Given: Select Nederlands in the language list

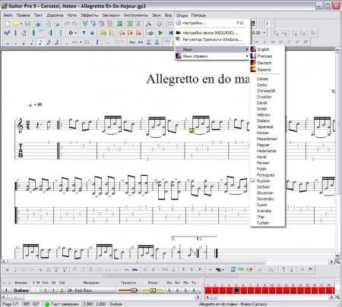Looking at the screenshot, I should pos(268,151).
